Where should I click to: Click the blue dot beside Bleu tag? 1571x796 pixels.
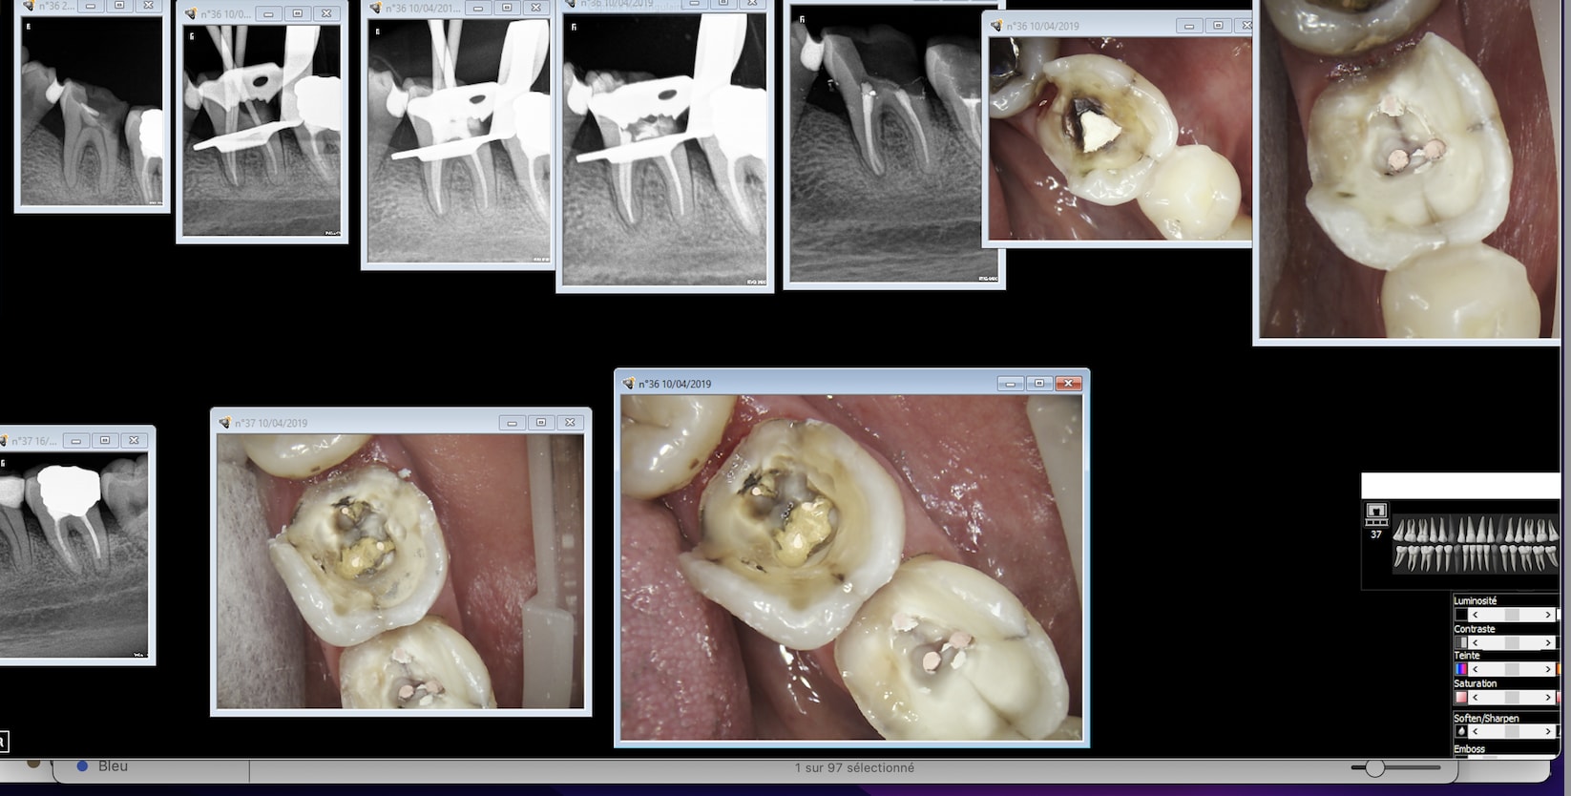coord(82,766)
